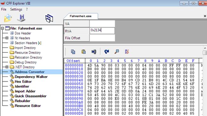Click the Identifier tool icon
This screenshot has width=207, height=116.
pos(12,86)
